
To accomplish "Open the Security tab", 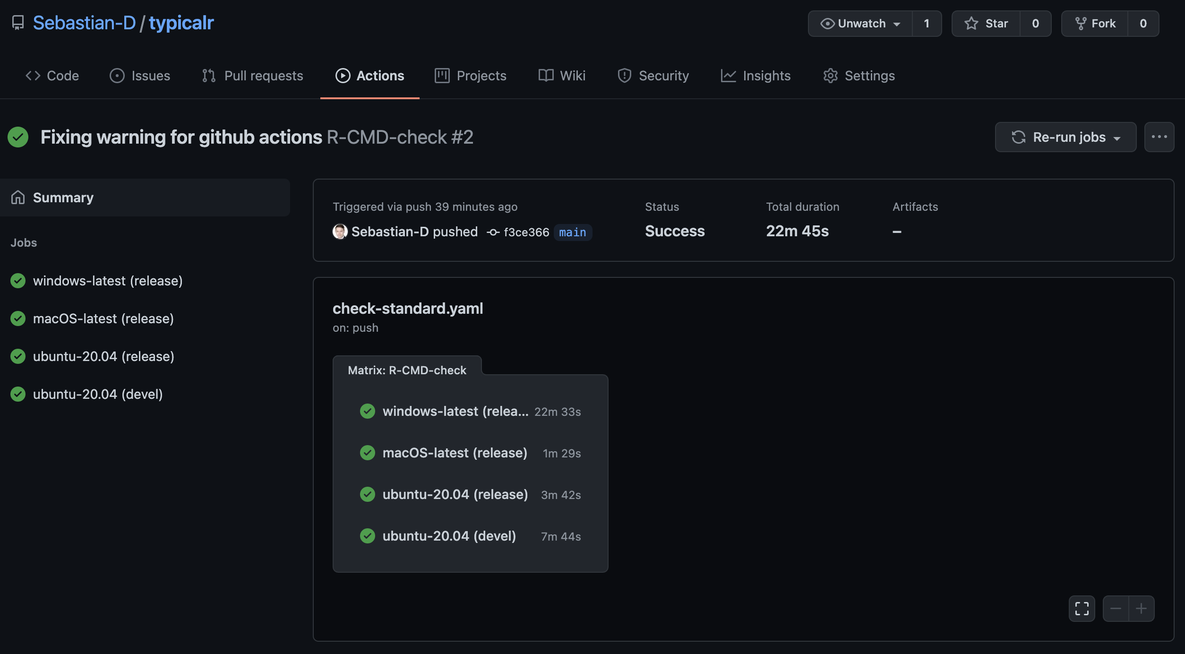I will [x=653, y=76].
